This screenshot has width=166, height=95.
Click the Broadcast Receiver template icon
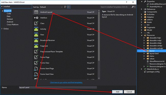click(x=36, y=40)
